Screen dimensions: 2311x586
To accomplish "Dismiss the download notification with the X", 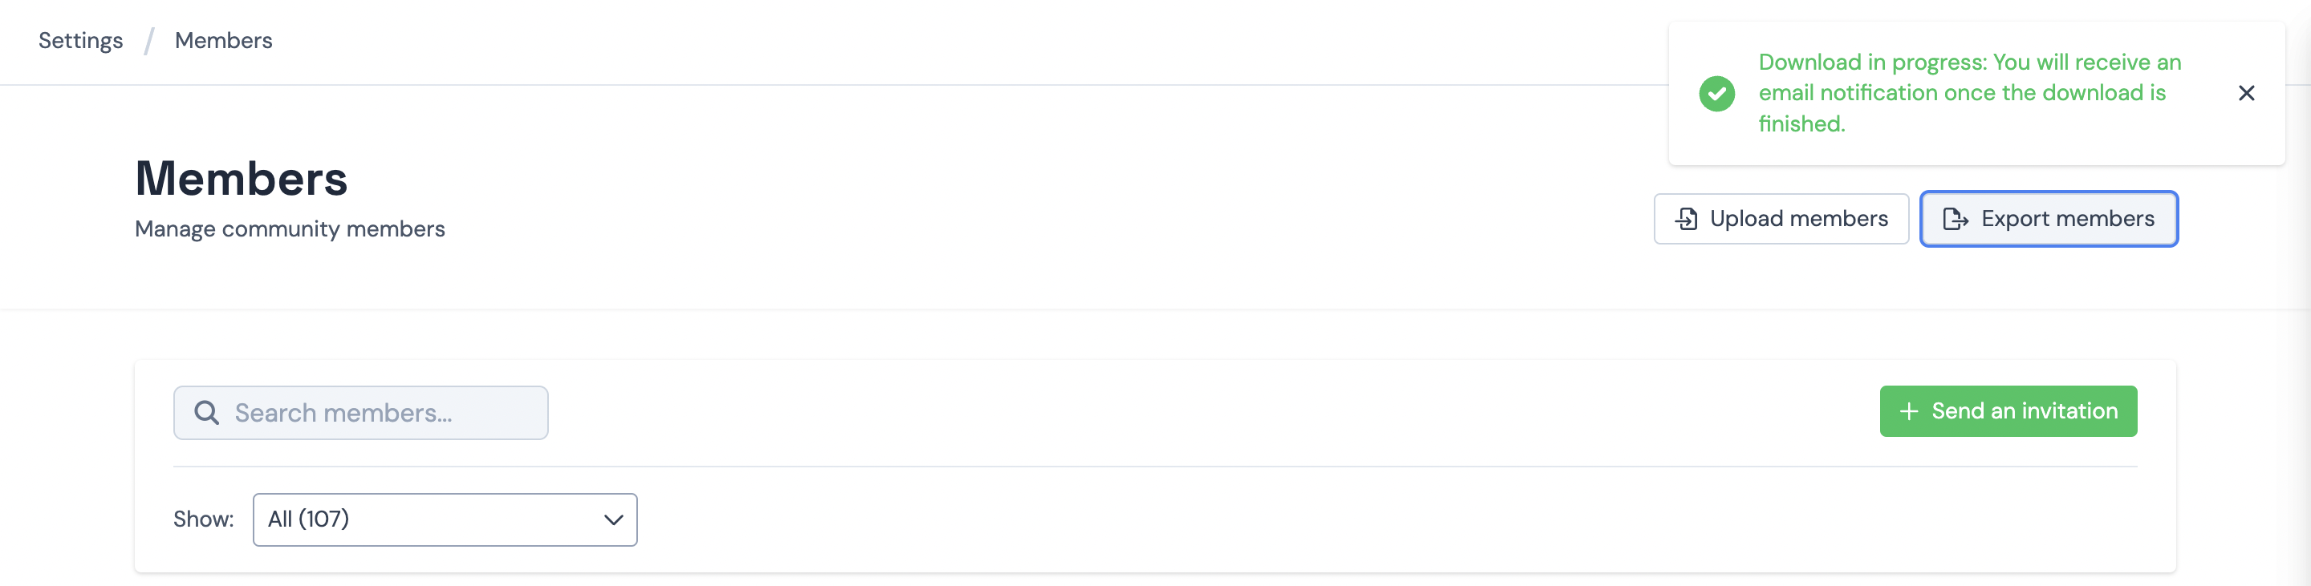I will [x=2245, y=93].
